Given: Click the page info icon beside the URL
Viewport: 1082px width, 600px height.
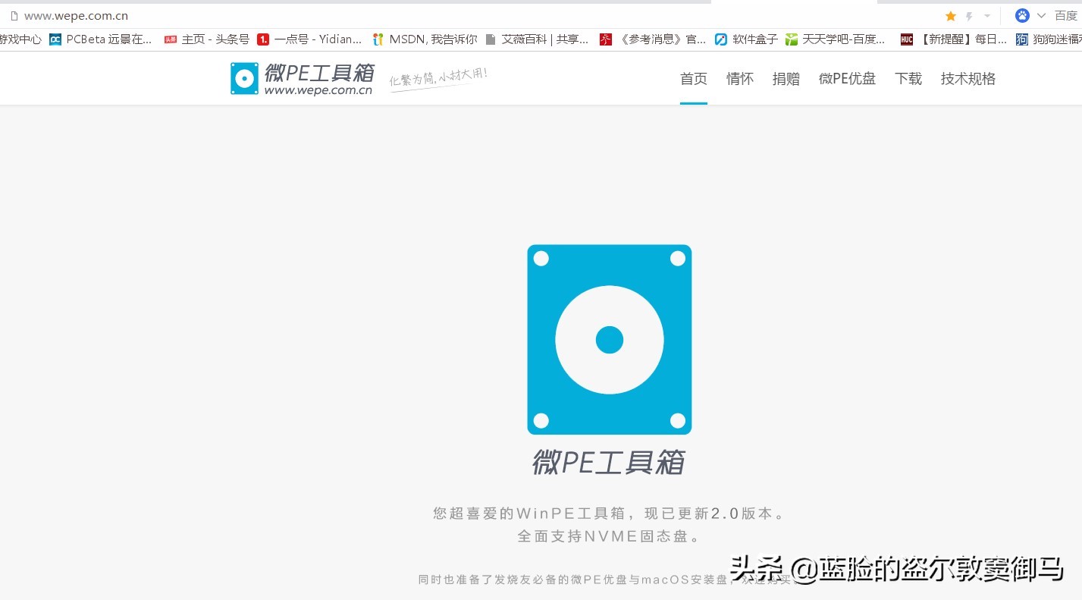Looking at the screenshot, I should click(x=14, y=16).
